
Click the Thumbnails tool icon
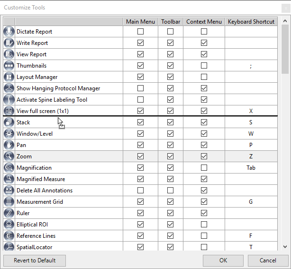point(9,66)
